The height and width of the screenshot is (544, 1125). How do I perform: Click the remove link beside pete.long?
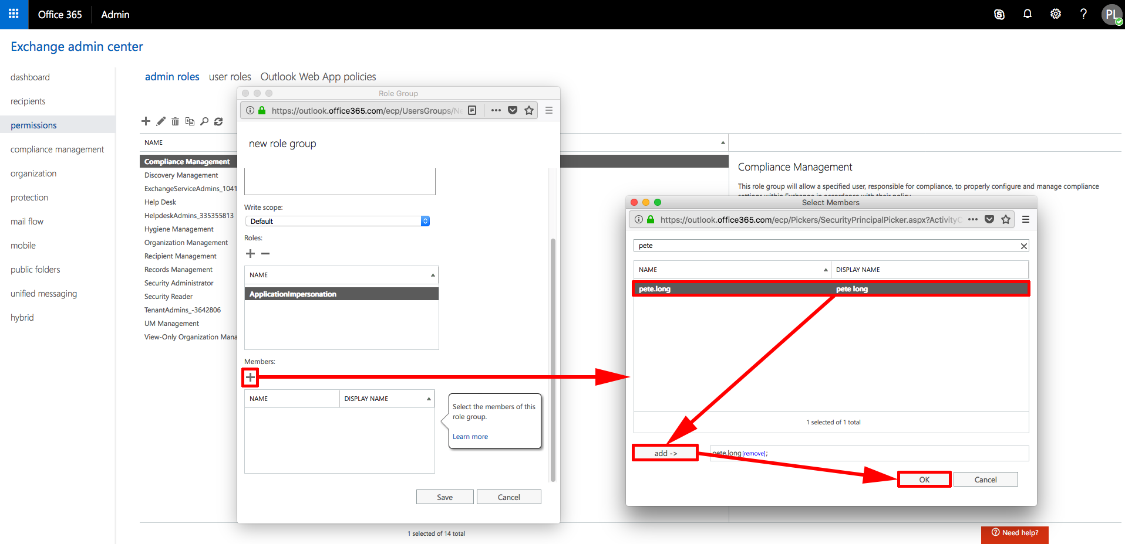[x=754, y=454]
